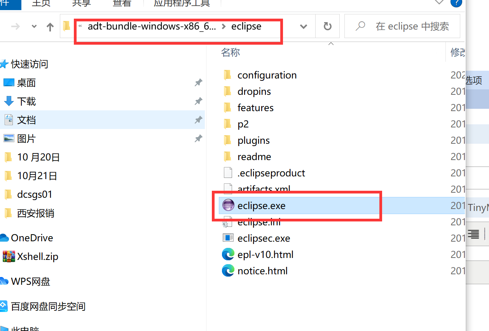This screenshot has height=331, width=489.
Task: Go up one folder level
Action: point(50,26)
